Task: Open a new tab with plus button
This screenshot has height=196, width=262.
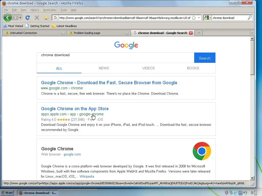Action: [199, 33]
